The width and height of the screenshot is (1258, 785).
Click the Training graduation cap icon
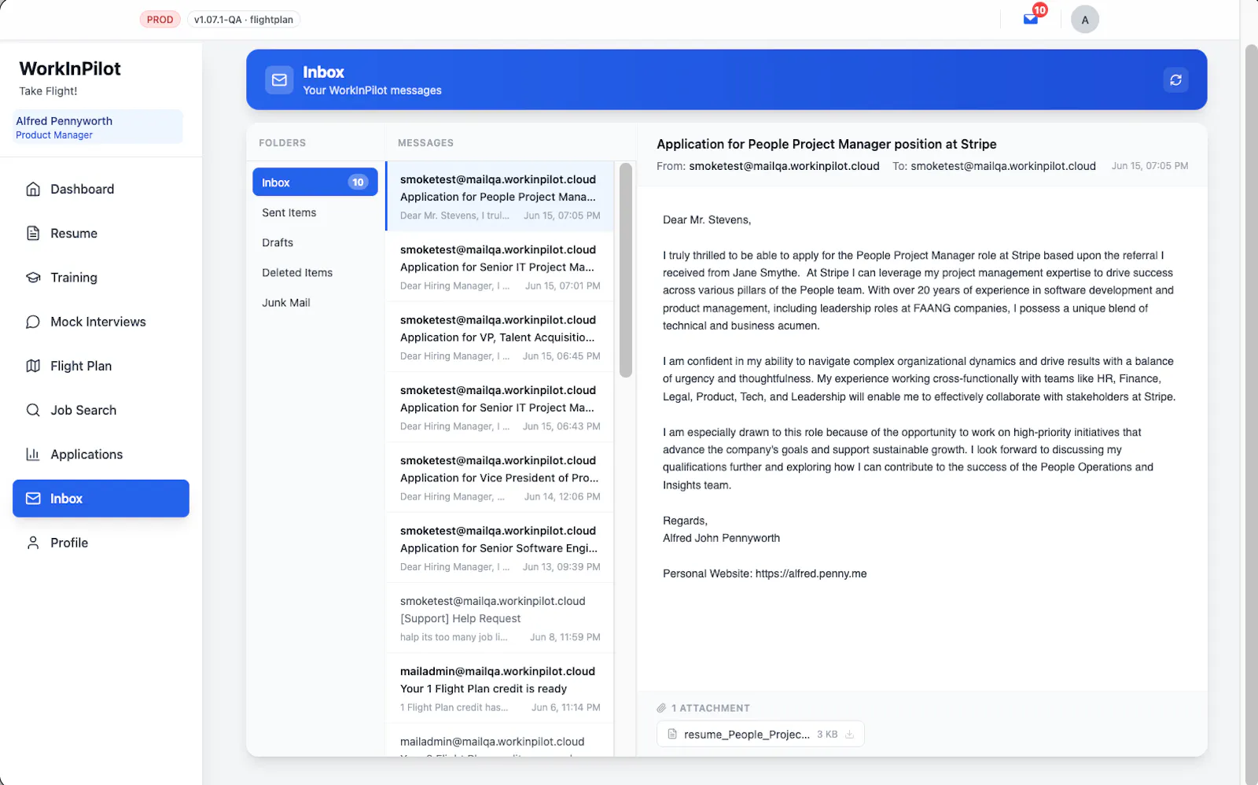click(x=33, y=278)
